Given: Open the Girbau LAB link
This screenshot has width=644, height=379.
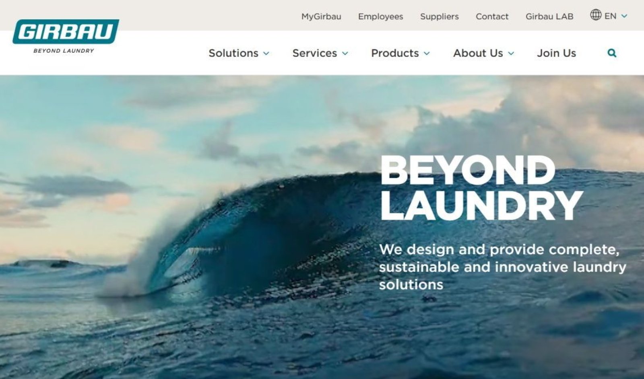Looking at the screenshot, I should click(x=549, y=16).
